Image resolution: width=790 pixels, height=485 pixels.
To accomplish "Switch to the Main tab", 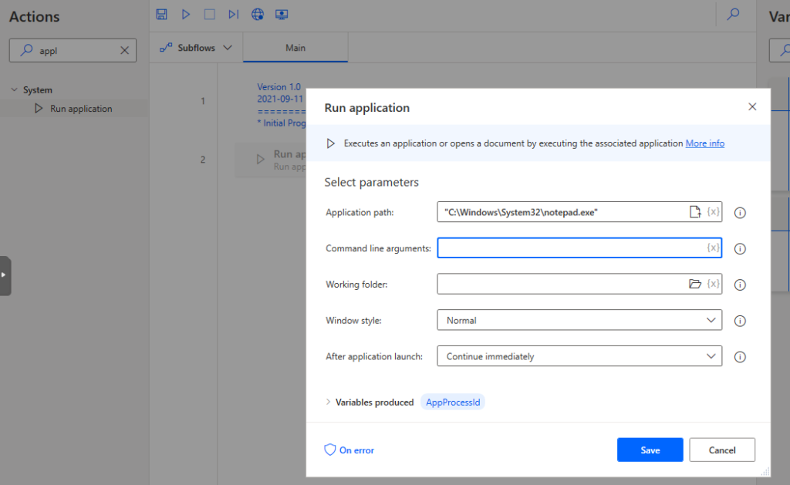I will [x=295, y=48].
